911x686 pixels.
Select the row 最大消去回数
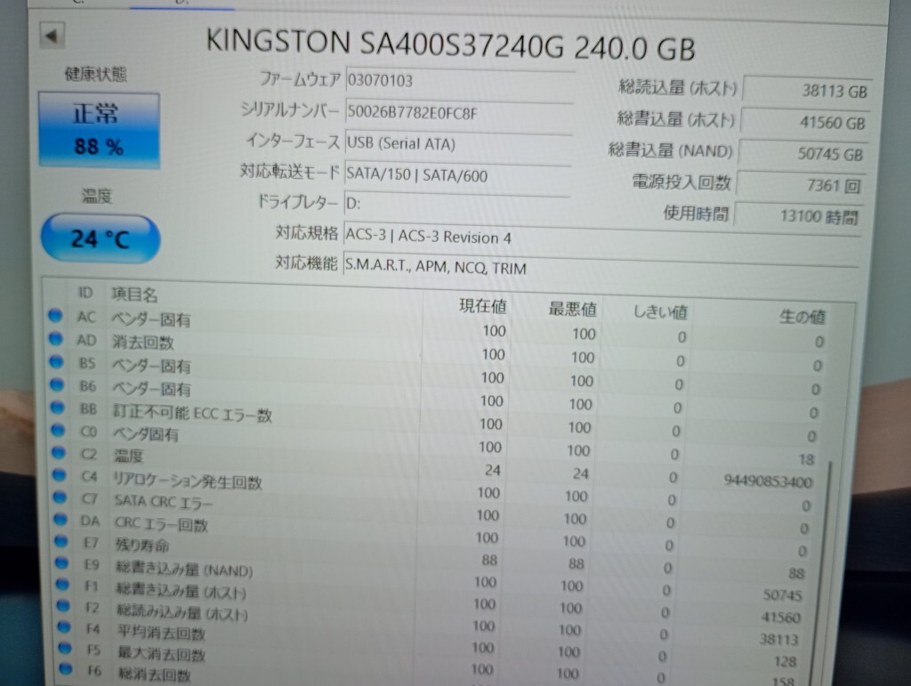pos(162,654)
